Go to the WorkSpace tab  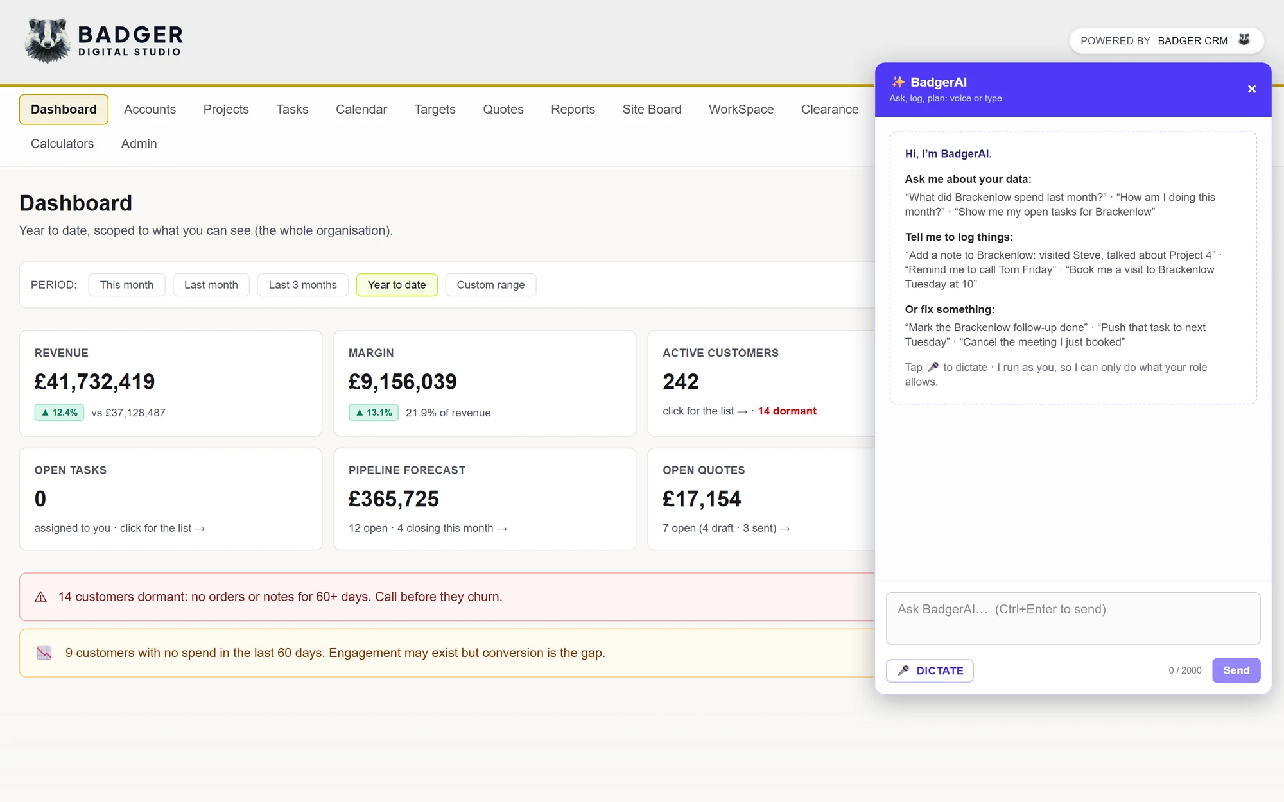point(741,109)
